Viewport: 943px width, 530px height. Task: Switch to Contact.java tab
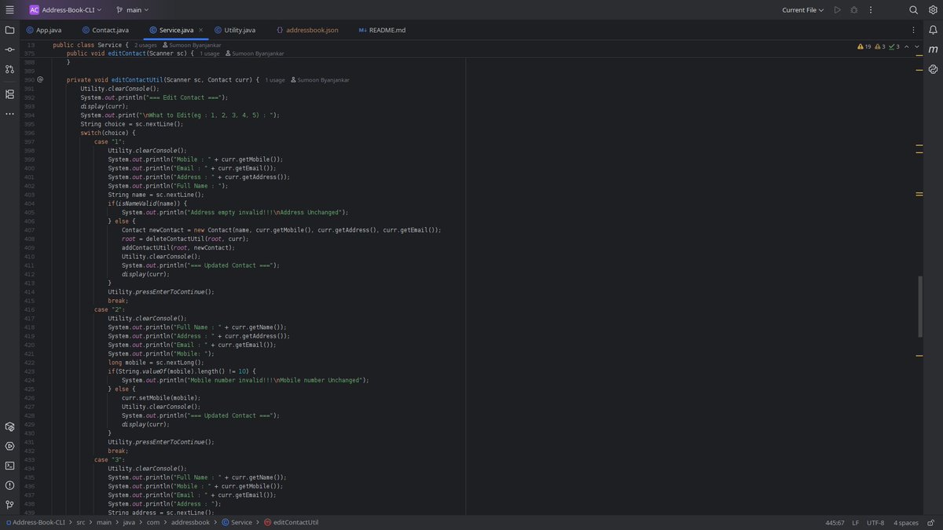pyautogui.click(x=105, y=30)
